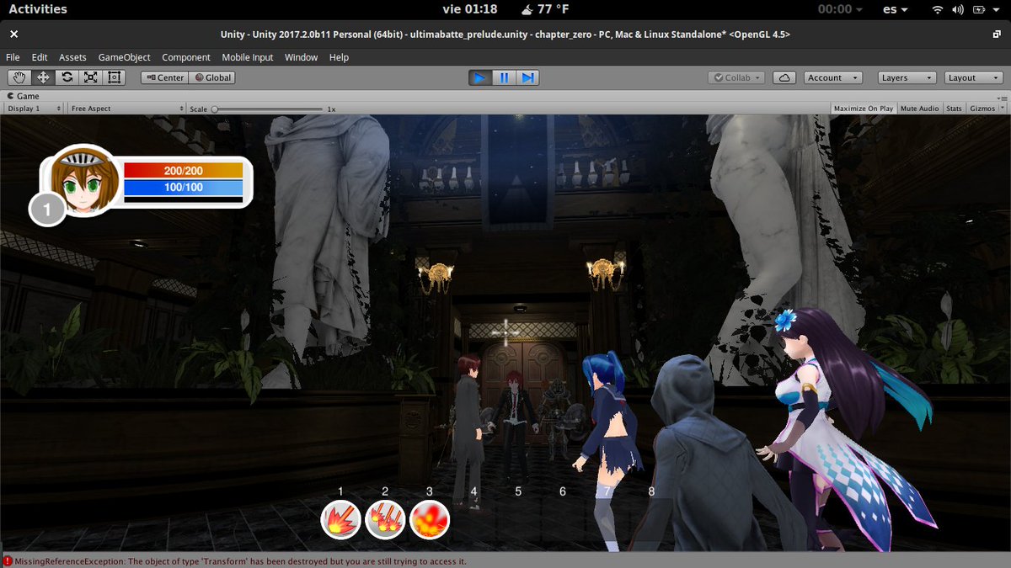Click the player level badge showing 1
This screenshot has width=1011, height=568.
click(47, 209)
